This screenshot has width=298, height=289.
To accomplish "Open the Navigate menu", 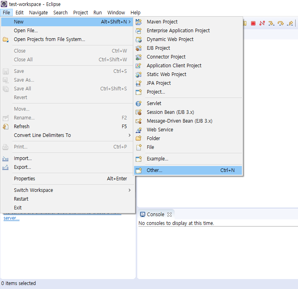I will coord(38,13).
